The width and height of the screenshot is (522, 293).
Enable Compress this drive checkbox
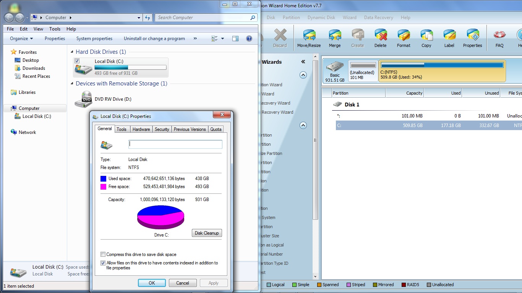103,254
